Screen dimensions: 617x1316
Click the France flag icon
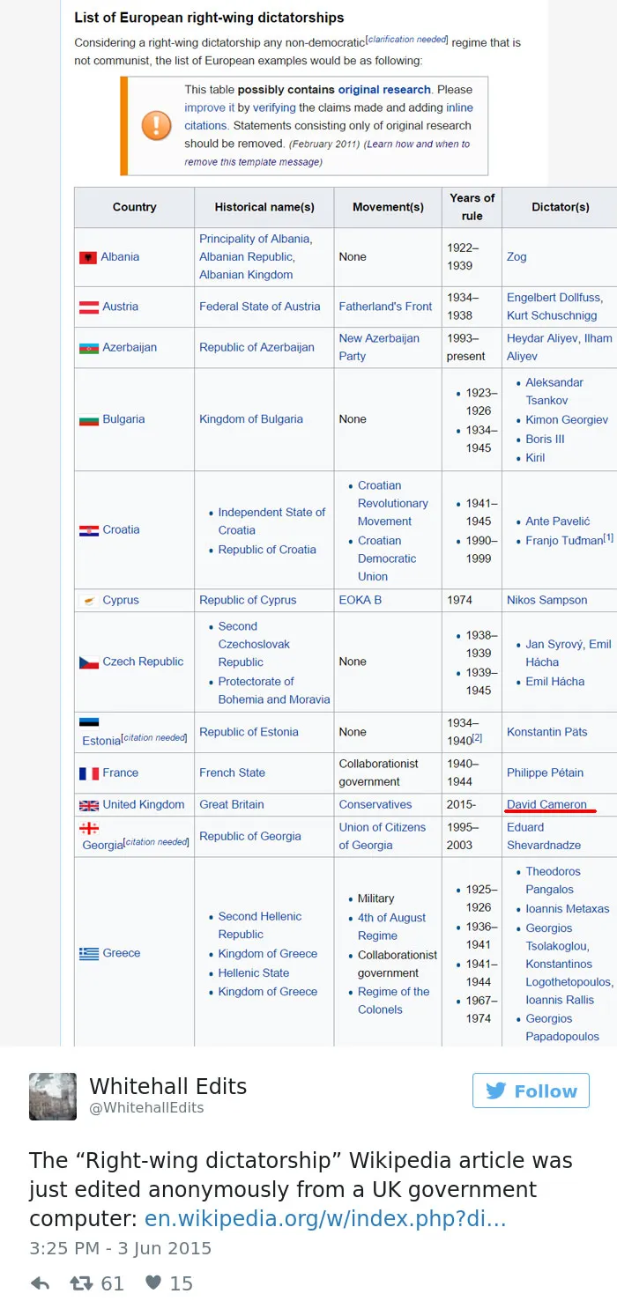[88, 773]
